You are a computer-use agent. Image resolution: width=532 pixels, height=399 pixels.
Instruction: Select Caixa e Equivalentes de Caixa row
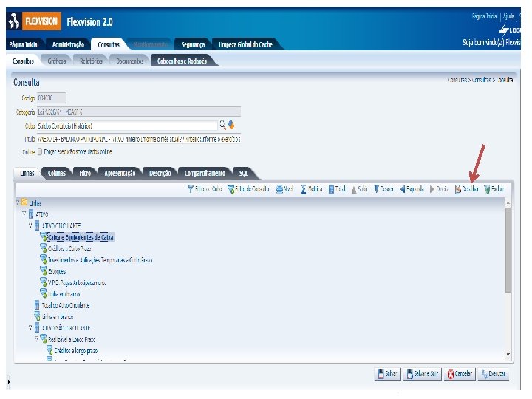(81, 237)
